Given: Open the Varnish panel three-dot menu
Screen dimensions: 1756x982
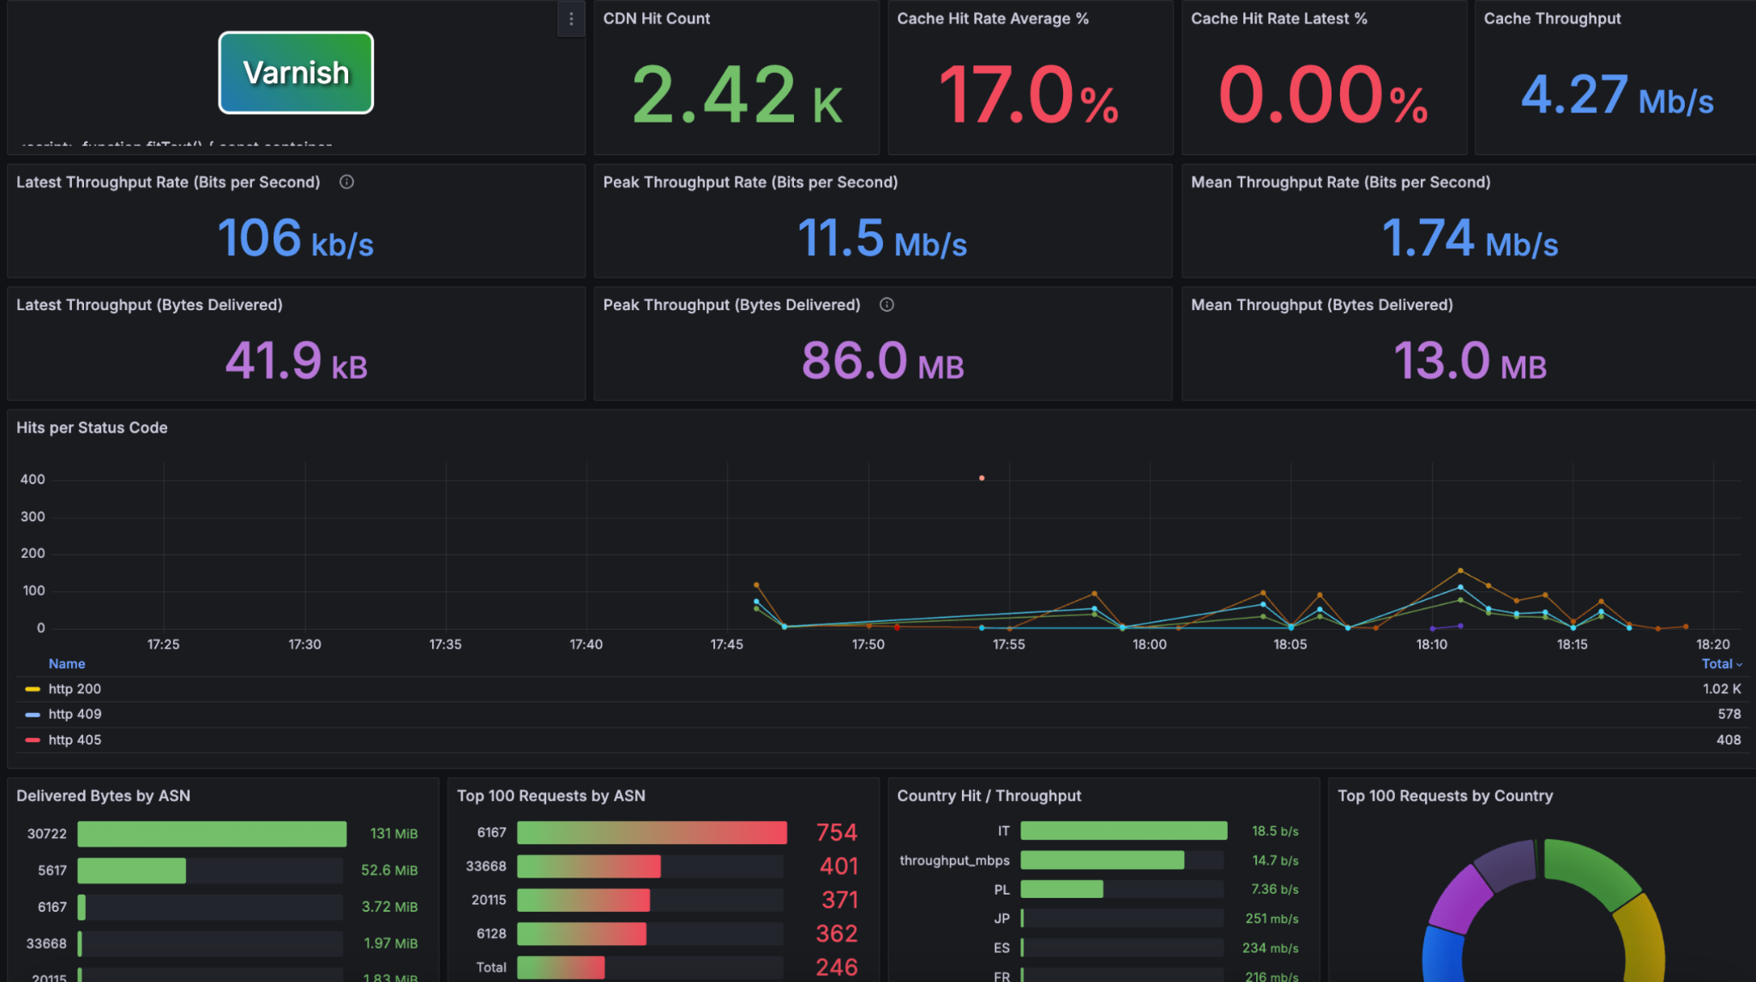Looking at the screenshot, I should coord(571,19).
